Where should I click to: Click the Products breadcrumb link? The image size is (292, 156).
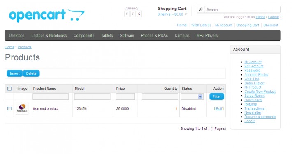coord(25,47)
